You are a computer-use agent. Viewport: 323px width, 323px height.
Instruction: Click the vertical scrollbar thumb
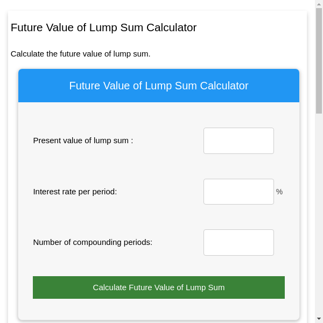click(319, 59)
